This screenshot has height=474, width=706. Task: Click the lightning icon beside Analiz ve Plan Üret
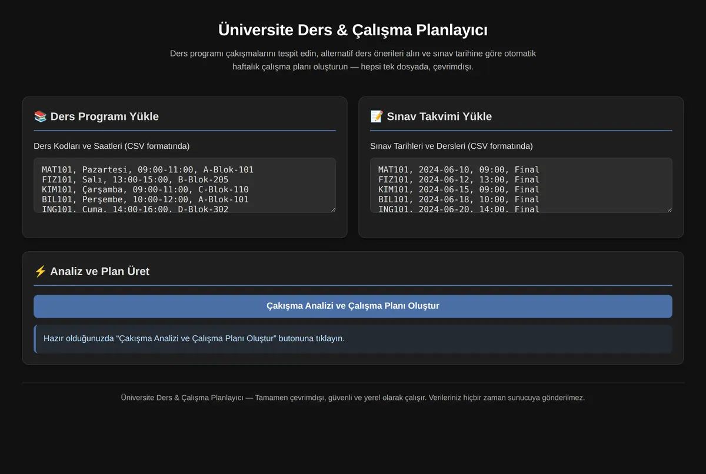pos(41,271)
